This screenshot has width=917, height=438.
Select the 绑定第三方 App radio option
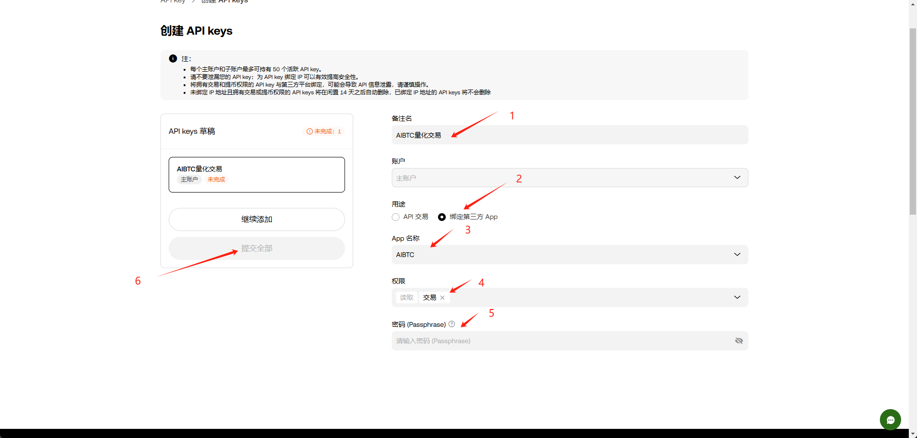click(442, 217)
